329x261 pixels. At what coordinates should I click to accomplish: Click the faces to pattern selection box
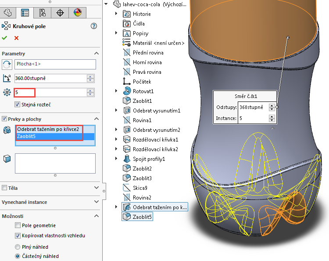[x=55, y=163]
